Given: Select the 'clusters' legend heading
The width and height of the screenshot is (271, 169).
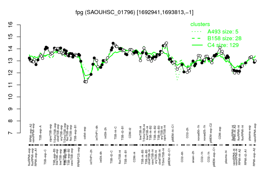Looking at the screenshot, I should coord(200,24).
